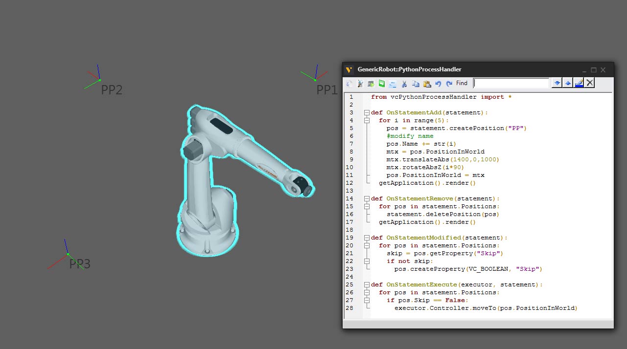Viewport: 627px width, 349px height.
Task: Find next match with the down arrow
Action: click(x=557, y=83)
